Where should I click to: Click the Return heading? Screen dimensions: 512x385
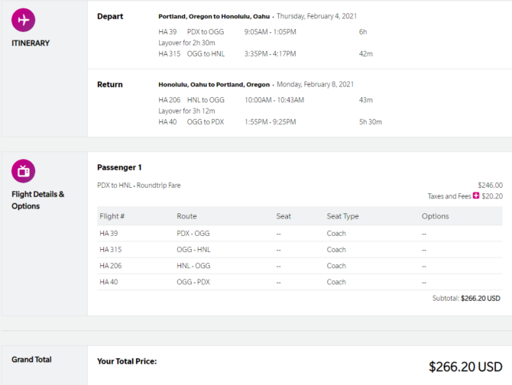tap(110, 85)
